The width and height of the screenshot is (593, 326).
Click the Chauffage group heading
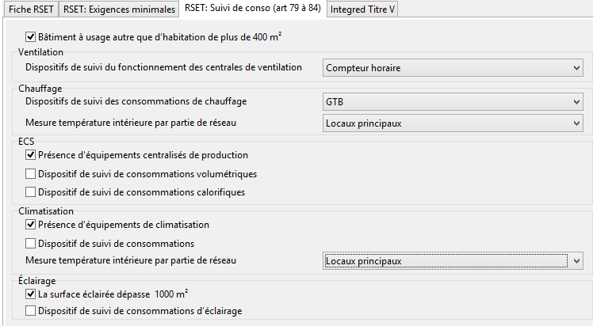click(40, 89)
